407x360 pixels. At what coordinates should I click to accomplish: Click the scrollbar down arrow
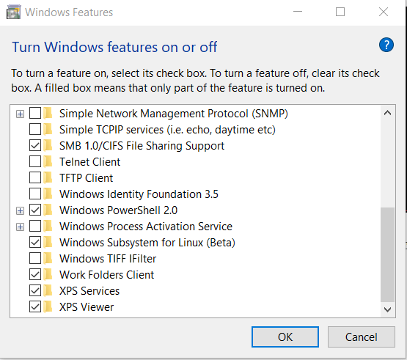pyautogui.click(x=387, y=309)
